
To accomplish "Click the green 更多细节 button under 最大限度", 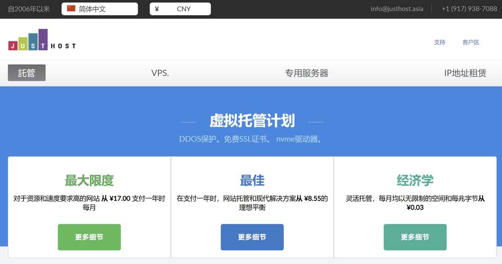I will coord(89,237).
